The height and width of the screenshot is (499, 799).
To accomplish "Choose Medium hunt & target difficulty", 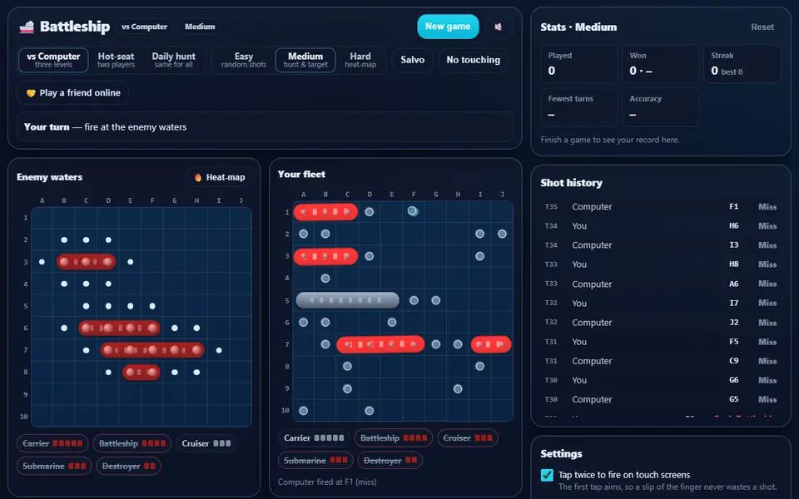I will 305,60.
